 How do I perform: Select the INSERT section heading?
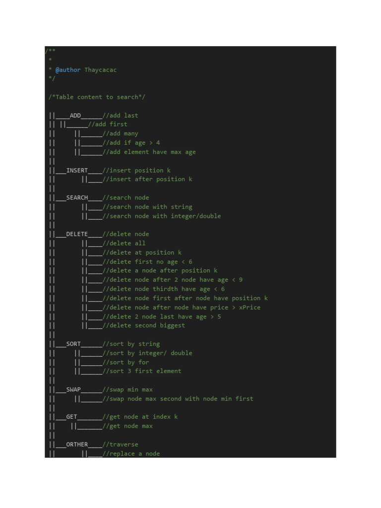(x=77, y=171)
